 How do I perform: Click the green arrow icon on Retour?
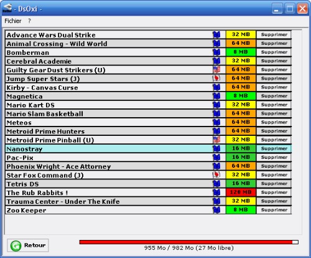[x=16, y=246]
